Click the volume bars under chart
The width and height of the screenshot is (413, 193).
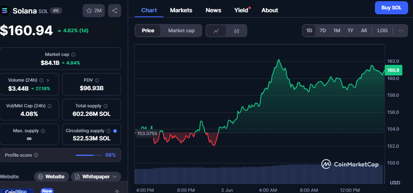coord(259,174)
